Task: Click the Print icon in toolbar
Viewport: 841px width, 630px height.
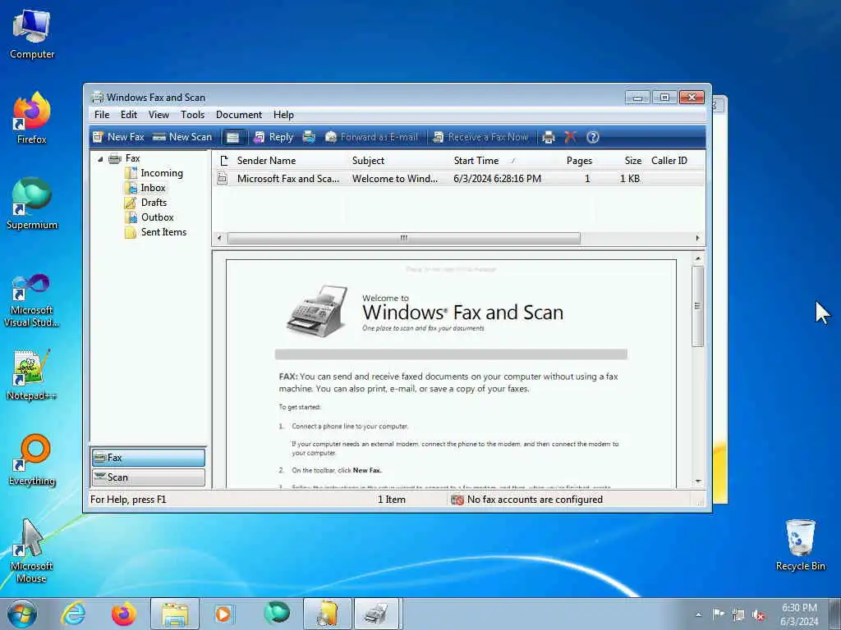Action: pyautogui.click(x=548, y=137)
